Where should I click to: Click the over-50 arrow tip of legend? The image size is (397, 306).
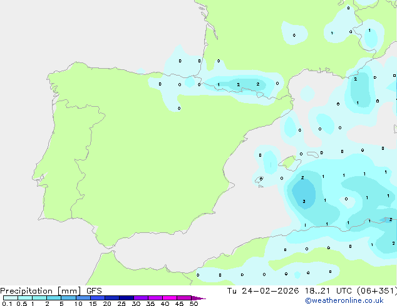coord(198,298)
